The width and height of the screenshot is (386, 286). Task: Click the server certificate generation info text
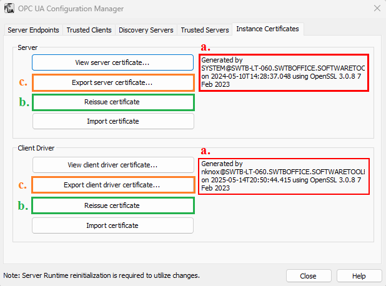[284, 72]
